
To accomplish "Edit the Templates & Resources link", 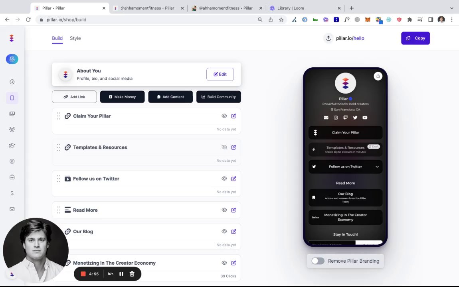I will point(233,147).
